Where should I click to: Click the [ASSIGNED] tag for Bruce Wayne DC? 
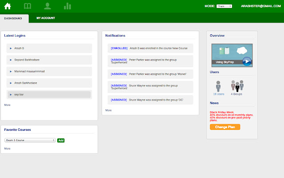pyautogui.click(x=118, y=100)
